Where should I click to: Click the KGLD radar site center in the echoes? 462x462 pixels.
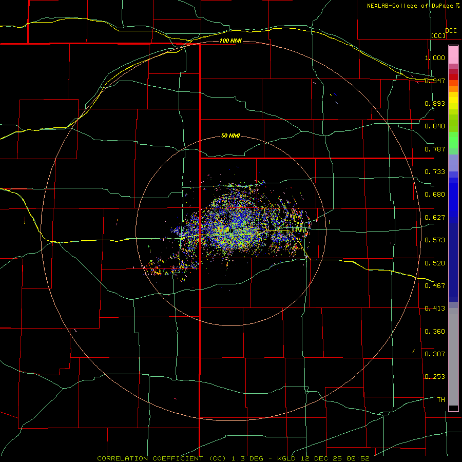[x=232, y=230]
